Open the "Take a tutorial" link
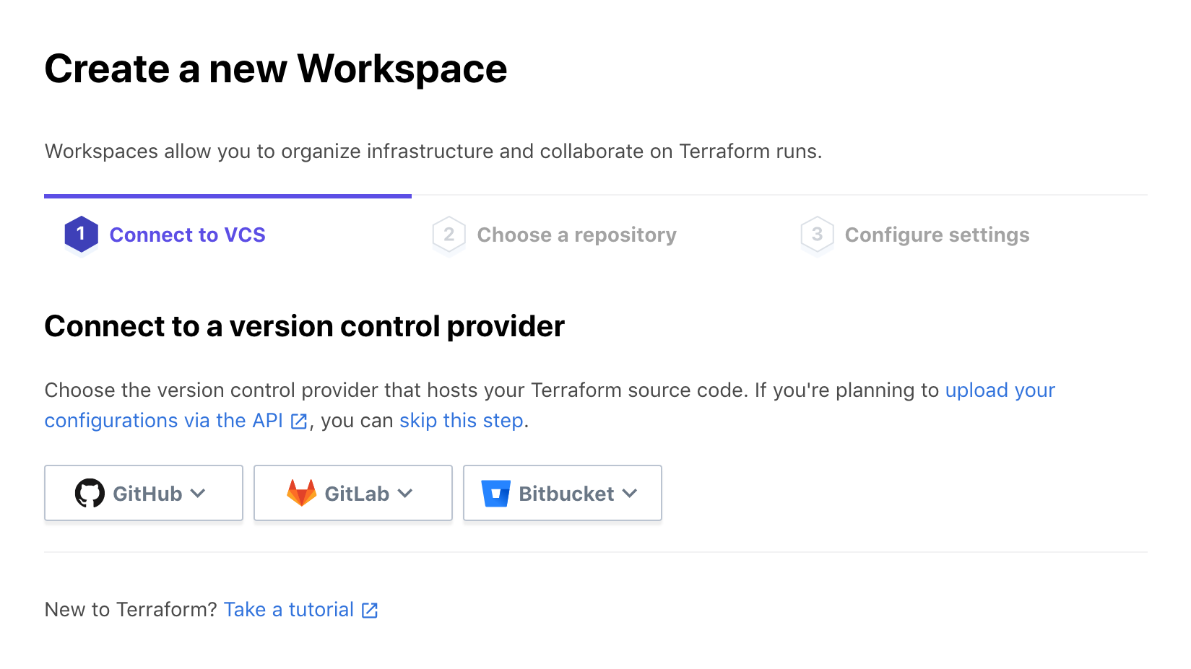 tap(288, 610)
